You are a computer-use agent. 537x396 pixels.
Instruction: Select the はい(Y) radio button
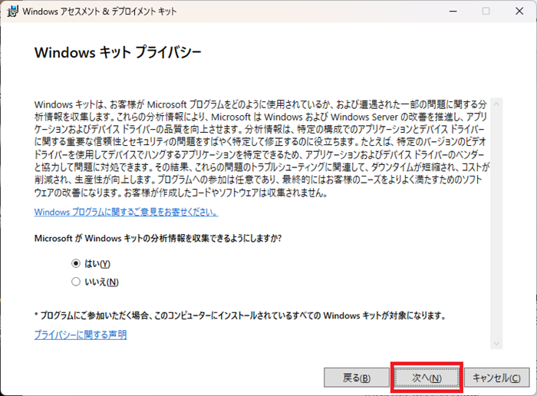coord(75,263)
